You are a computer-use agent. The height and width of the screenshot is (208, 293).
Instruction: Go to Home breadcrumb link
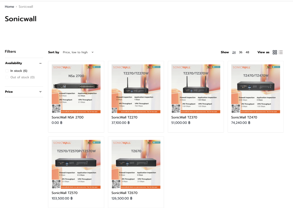pos(9,7)
